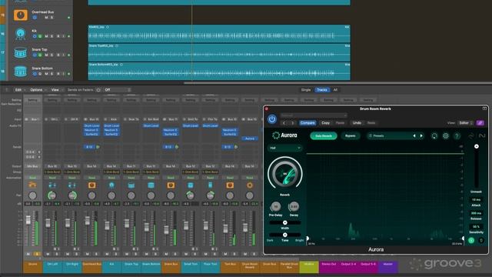Click the Copy button in plugin header
The width and height of the screenshot is (492, 277).
326,123
